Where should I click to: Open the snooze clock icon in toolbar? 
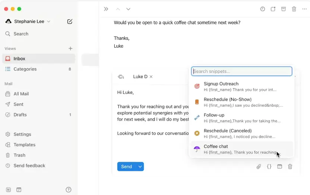(263, 9)
